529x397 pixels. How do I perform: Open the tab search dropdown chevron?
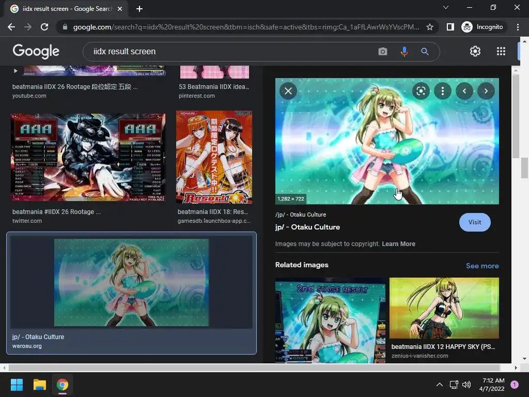[446, 7]
